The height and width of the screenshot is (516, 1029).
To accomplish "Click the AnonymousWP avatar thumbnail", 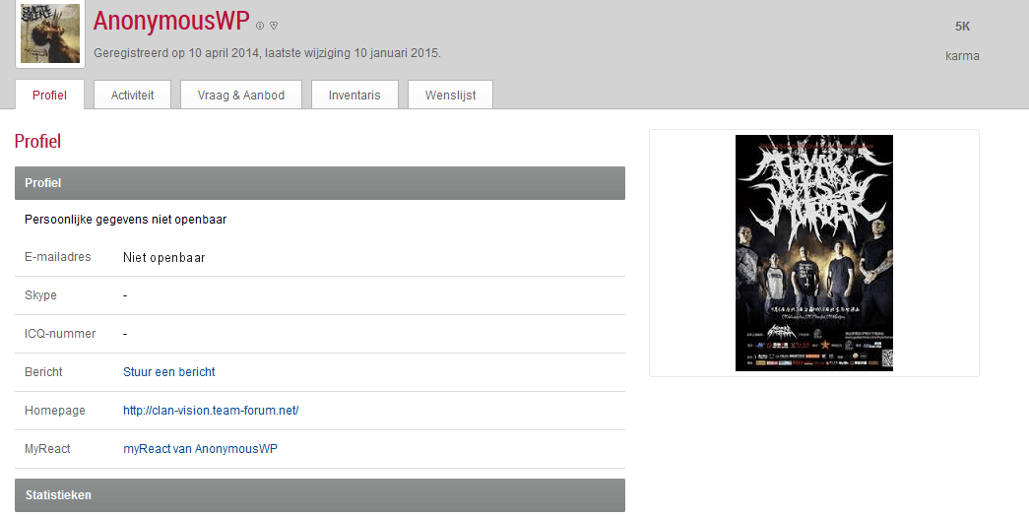I will click(x=50, y=33).
